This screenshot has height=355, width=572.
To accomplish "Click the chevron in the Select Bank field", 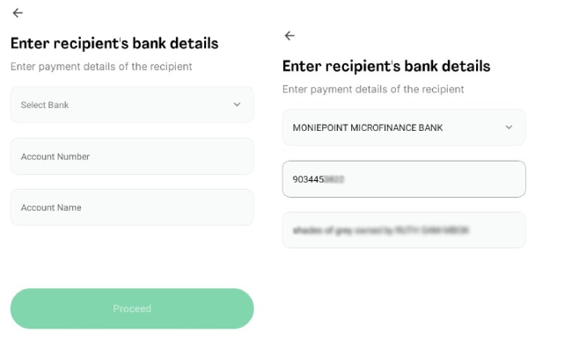I will tap(237, 105).
